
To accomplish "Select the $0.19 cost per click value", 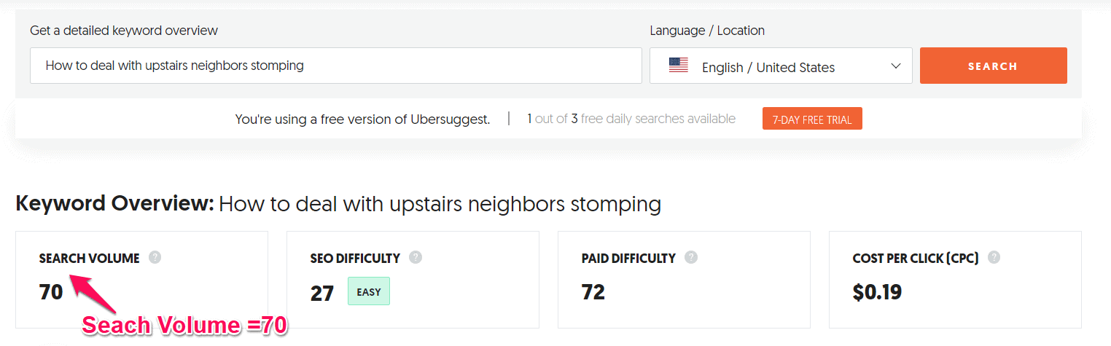I will click(x=877, y=292).
